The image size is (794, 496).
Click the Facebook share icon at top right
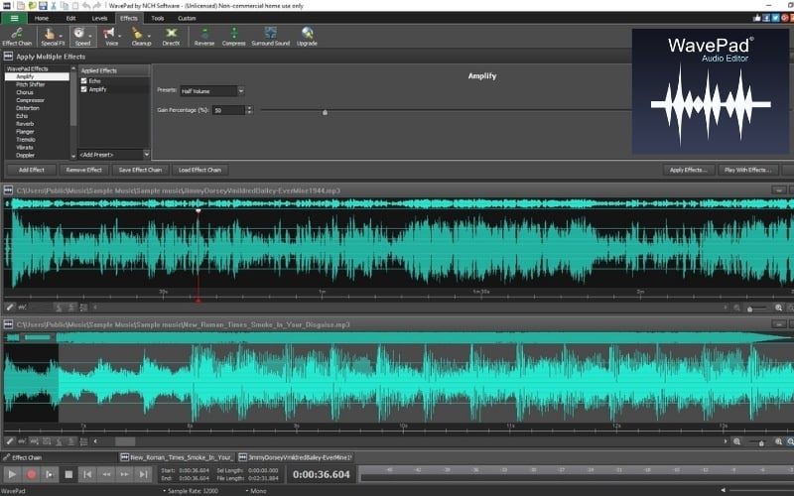[x=766, y=18]
